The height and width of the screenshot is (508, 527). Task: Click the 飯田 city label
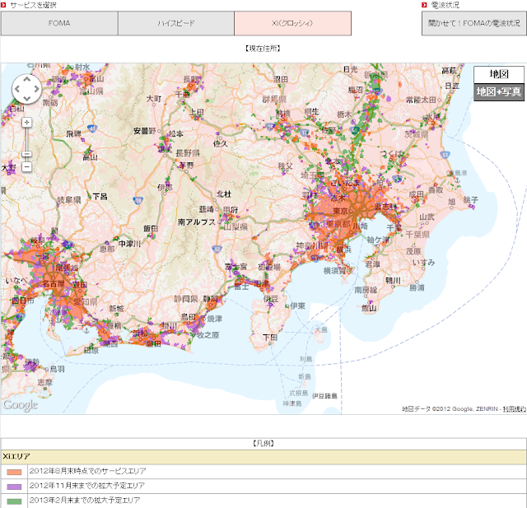pos(151,228)
